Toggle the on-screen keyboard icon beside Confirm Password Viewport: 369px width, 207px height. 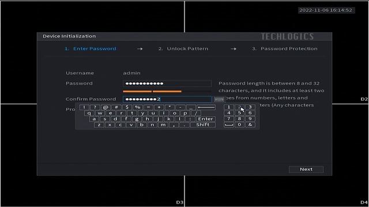(219, 99)
